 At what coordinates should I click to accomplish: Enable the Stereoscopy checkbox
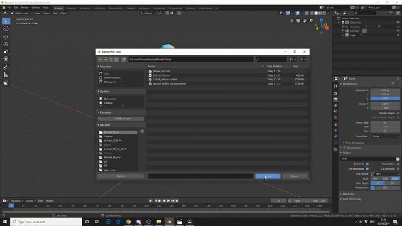345,148
